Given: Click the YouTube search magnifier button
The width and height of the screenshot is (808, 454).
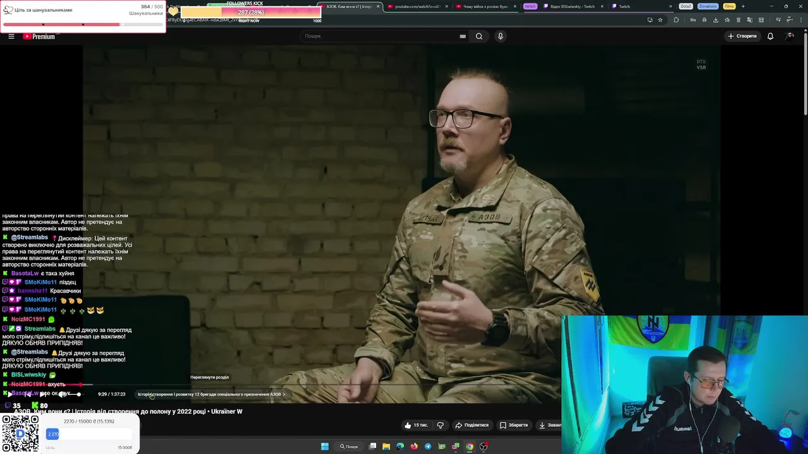Looking at the screenshot, I should coord(479,36).
